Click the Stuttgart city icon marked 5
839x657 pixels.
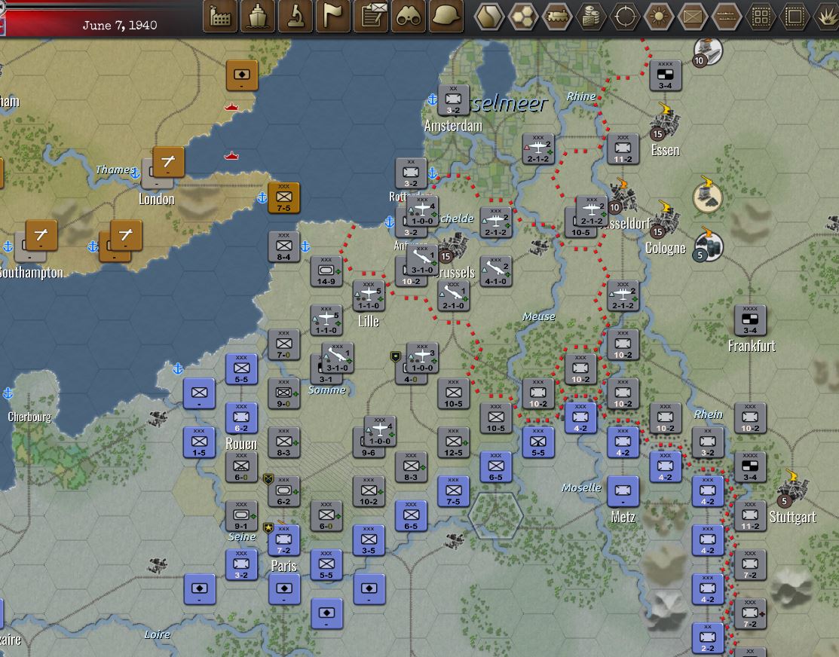[x=794, y=489]
